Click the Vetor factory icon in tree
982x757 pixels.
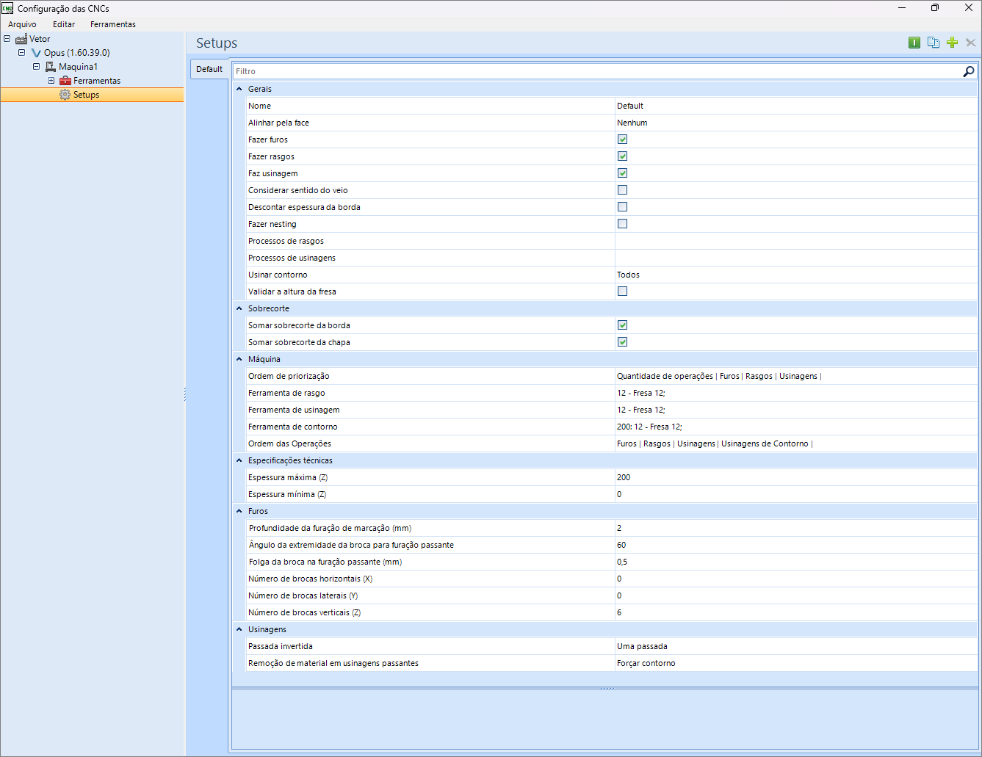coord(21,39)
